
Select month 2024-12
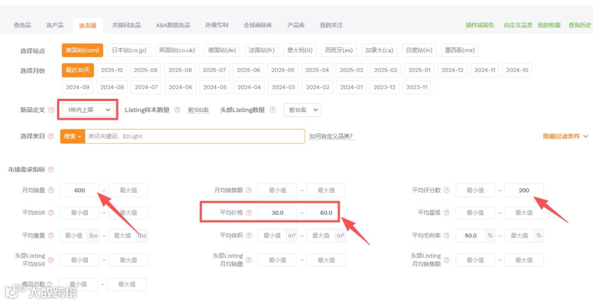pyautogui.click(x=452, y=70)
